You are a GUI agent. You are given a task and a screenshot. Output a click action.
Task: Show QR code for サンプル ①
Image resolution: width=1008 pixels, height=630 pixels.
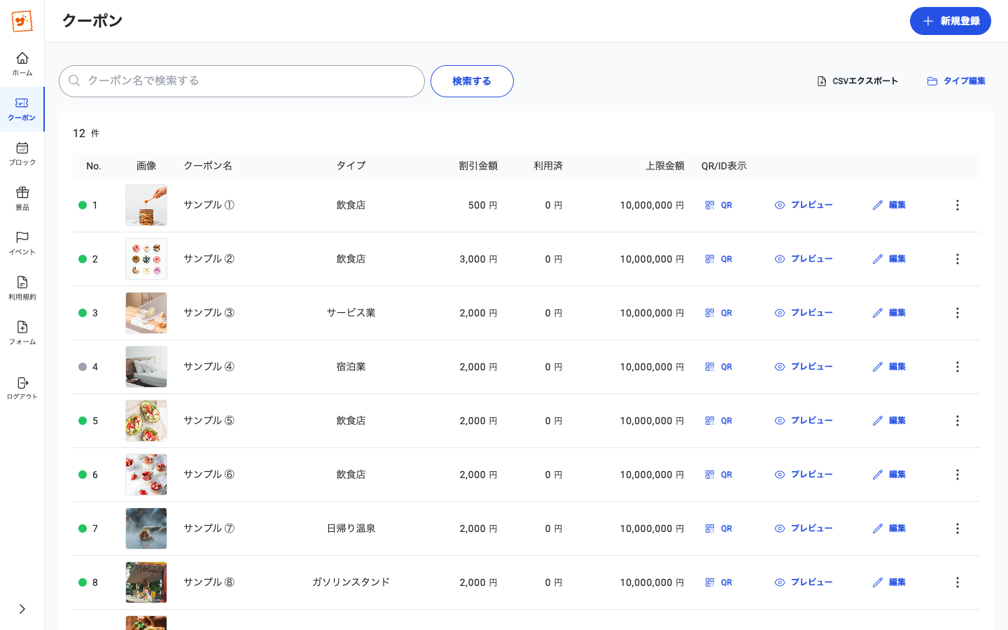[x=718, y=205]
